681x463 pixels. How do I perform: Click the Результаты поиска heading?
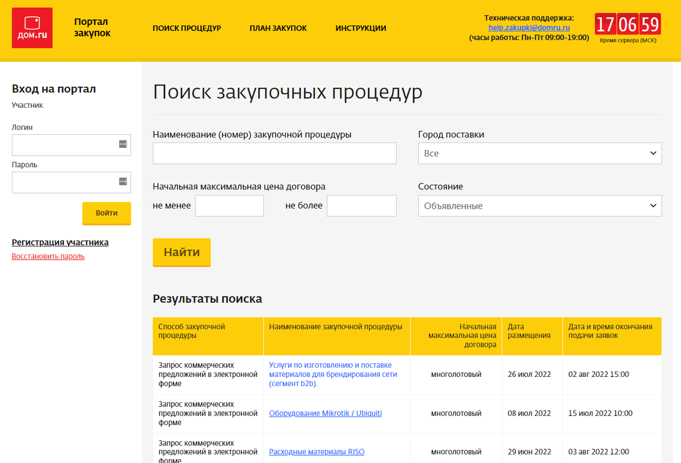(207, 299)
